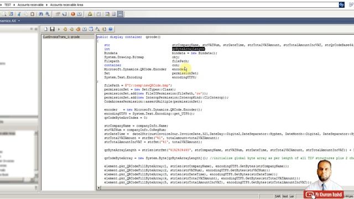Click the second hand breakpoint icon

71,29
